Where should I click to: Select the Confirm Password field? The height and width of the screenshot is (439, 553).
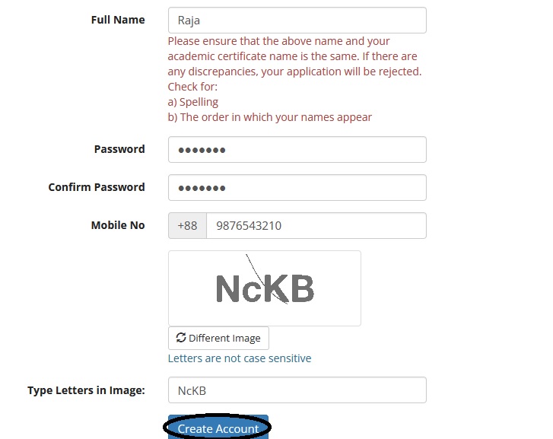(297, 188)
